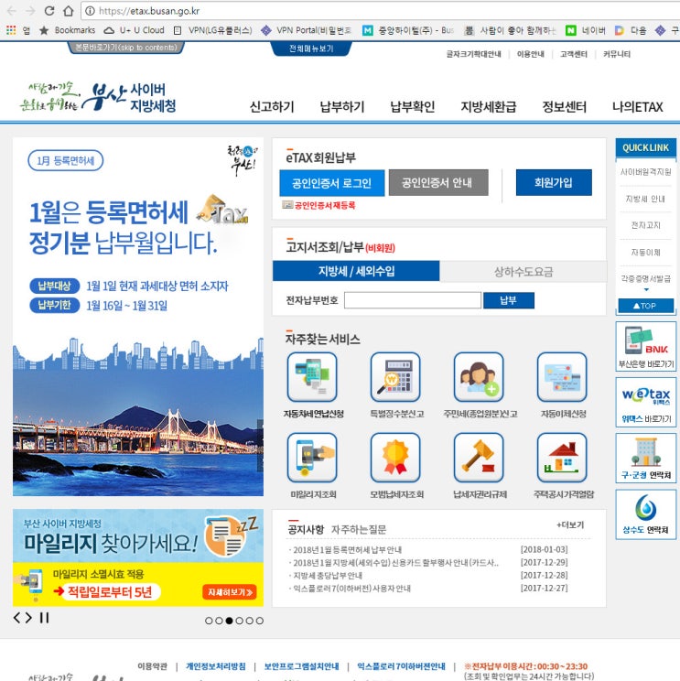Show the previous banner slide
The height and width of the screenshot is (681, 680).
17,617
